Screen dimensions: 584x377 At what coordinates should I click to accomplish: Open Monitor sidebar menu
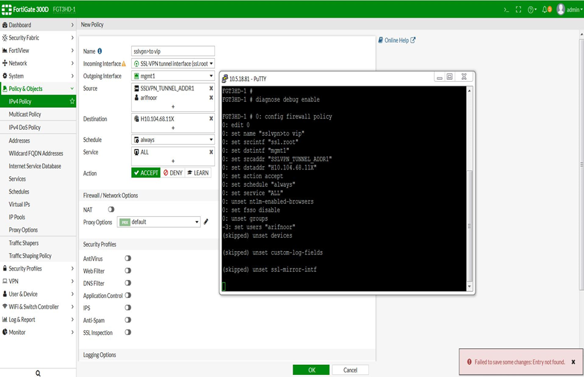click(x=38, y=332)
